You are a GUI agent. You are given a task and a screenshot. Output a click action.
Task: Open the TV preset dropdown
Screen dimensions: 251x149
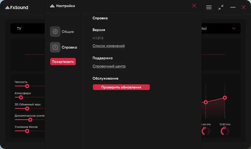point(27,28)
